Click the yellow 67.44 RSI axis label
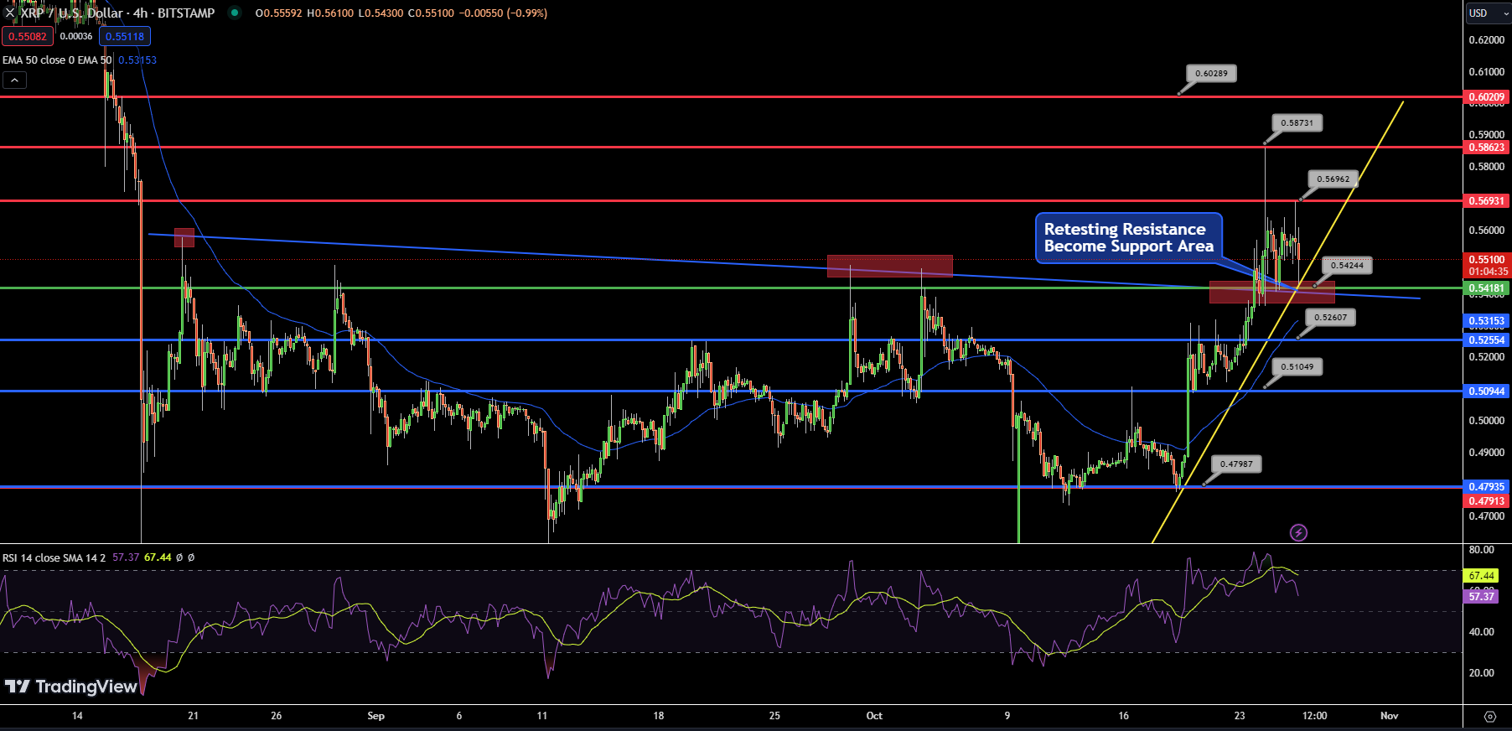This screenshot has height=731, width=1512. (1481, 576)
